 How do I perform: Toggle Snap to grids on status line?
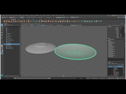[28, 17]
